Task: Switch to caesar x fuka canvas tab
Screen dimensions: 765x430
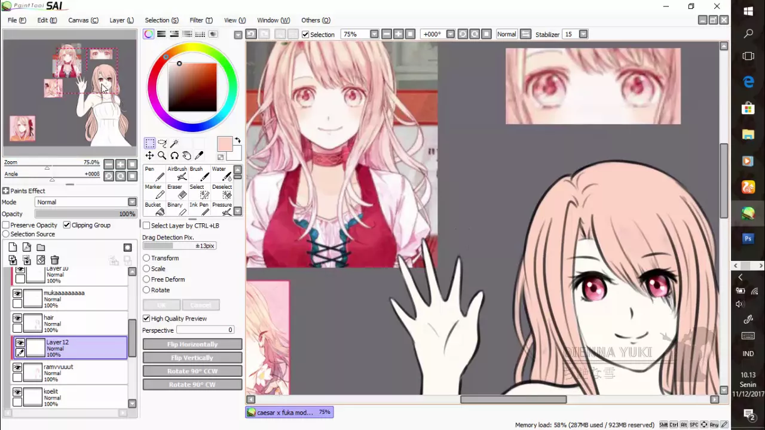Action: click(x=289, y=412)
